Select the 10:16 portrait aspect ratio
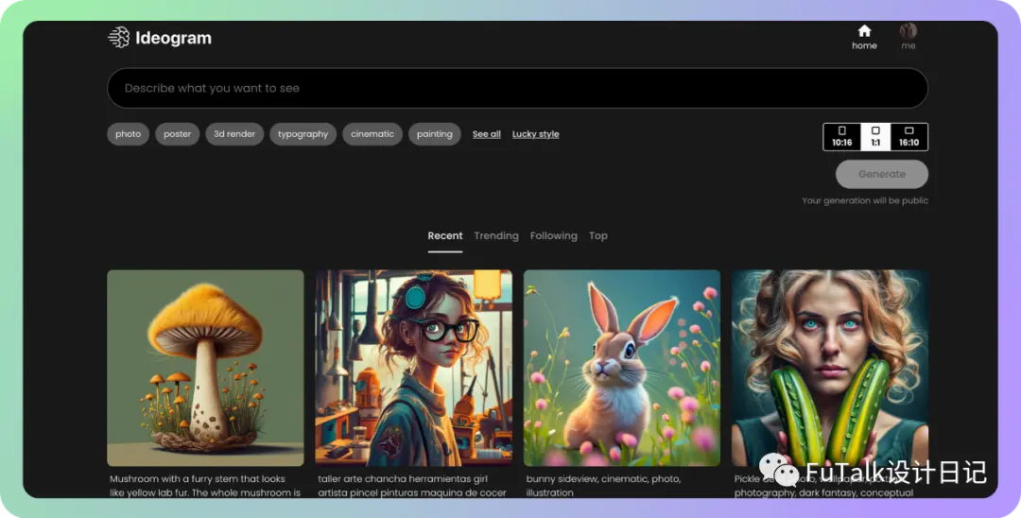The height and width of the screenshot is (518, 1021). coord(842,137)
